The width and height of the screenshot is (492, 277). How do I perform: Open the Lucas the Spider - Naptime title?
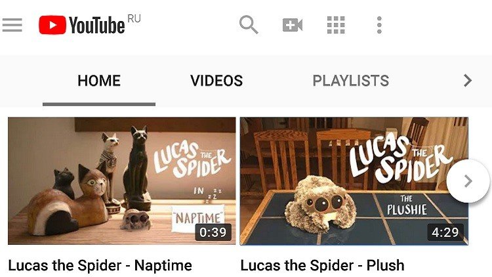pyautogui.click(x=100, y=266)
